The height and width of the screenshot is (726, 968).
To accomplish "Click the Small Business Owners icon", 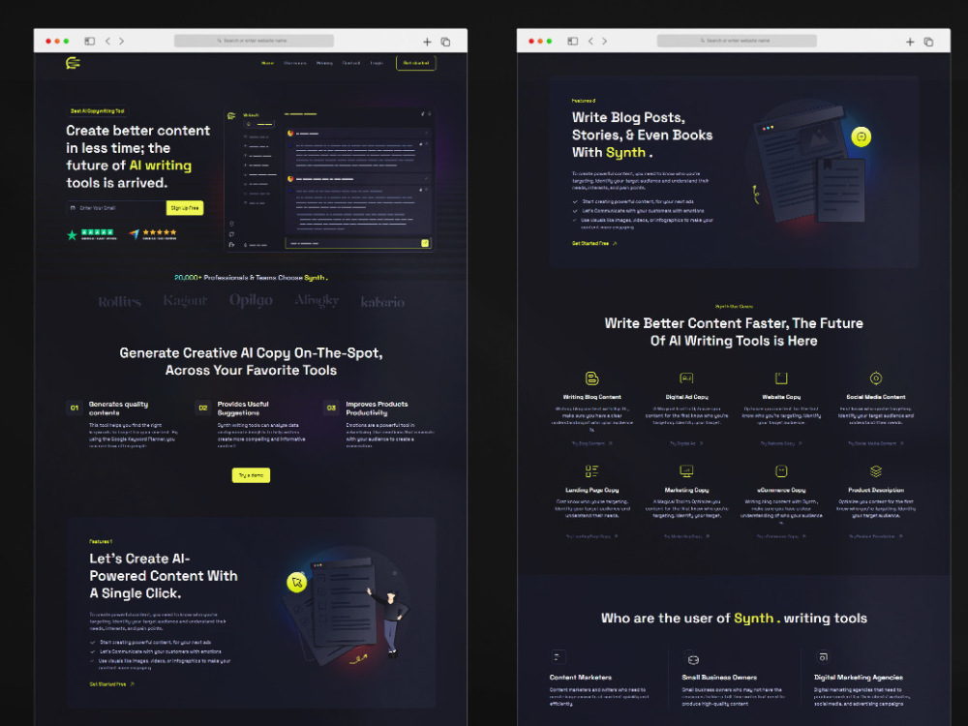I will (x=693, y=659).
